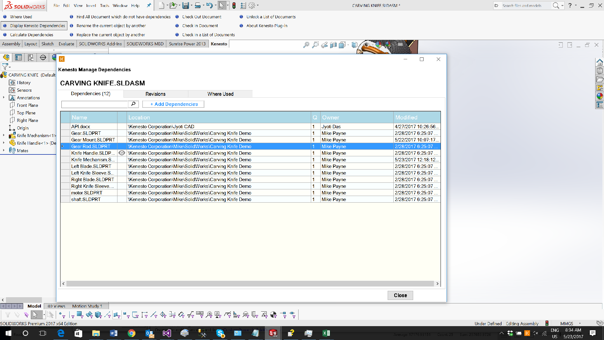
Task: Click About Kenesto Plug-in command
Action: click(x=267, y=26)
